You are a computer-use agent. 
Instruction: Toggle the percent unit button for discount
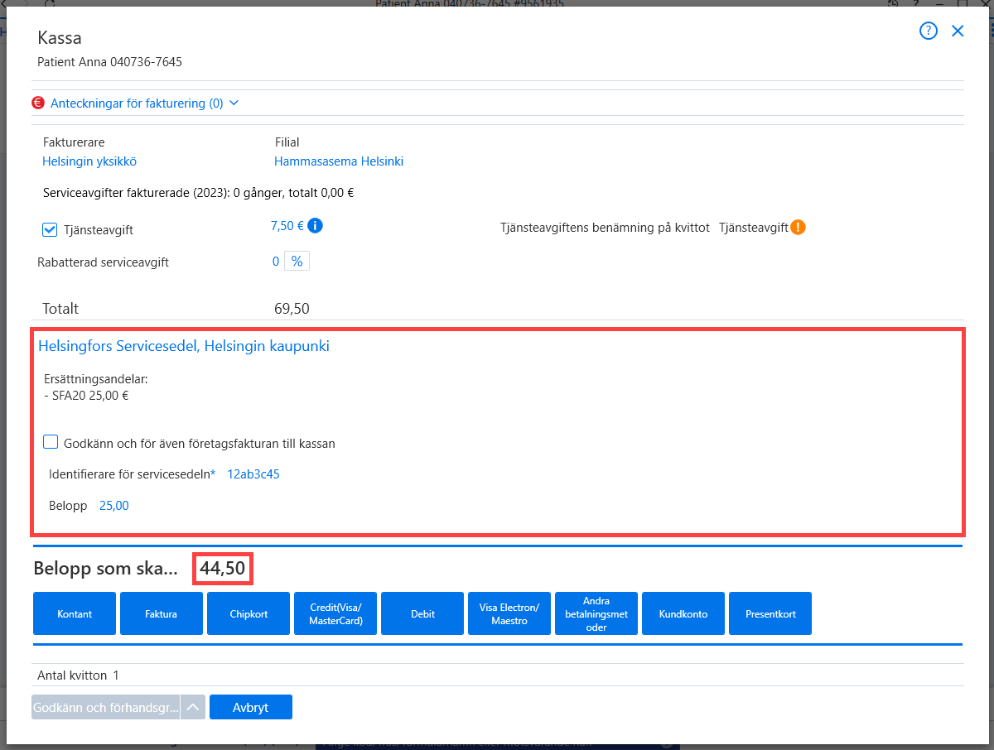coord(297,262)
